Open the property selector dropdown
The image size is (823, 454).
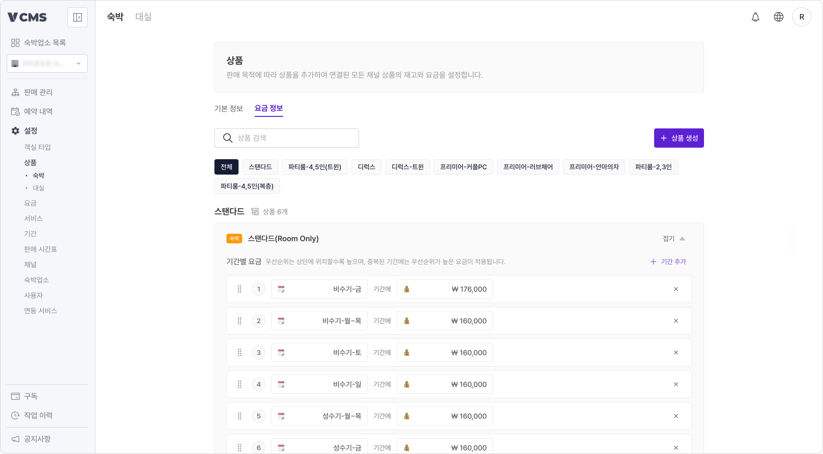tap(47, 63)
